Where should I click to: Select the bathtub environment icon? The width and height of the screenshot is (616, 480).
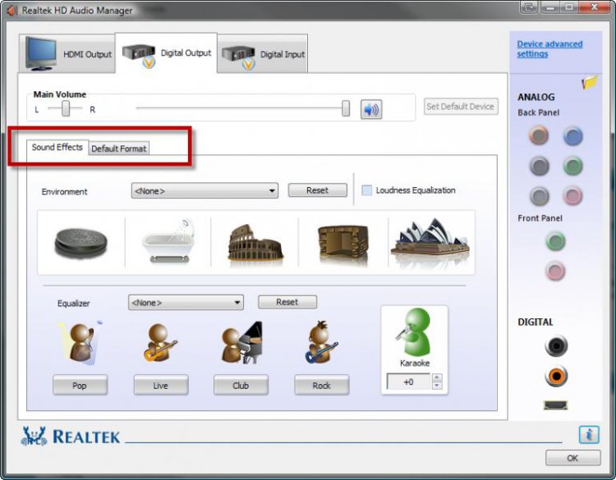[x=168, y=241]
